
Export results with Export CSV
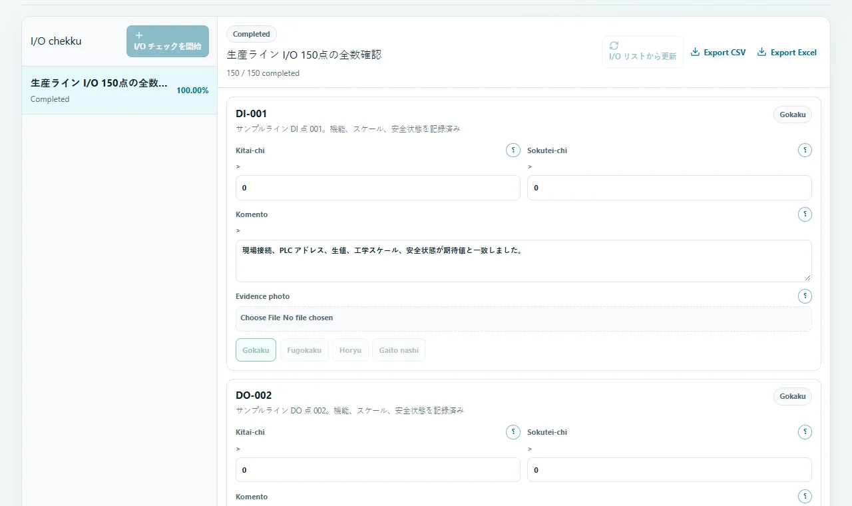(x=718, y=53)
